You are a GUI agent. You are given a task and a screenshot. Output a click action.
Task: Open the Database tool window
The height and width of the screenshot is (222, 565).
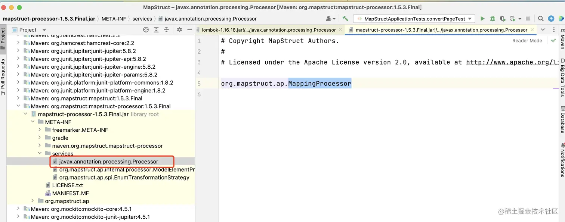562,119
